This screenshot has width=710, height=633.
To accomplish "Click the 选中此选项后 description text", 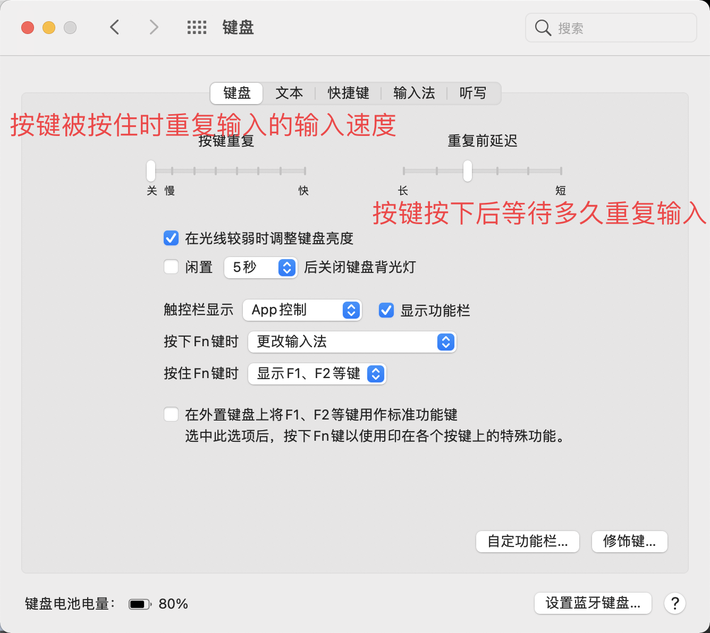I will tap(376, 437).
